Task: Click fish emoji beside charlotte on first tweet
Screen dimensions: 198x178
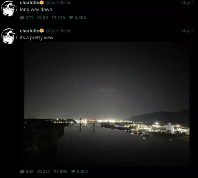Action: pyautogui.click(x=42, y=3)
